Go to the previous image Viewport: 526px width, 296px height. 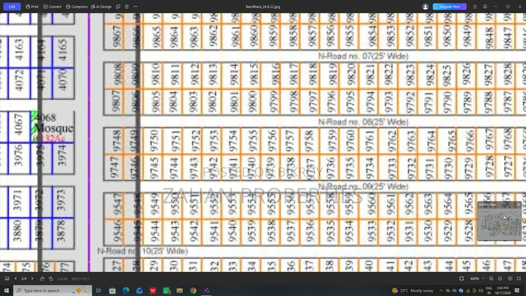15,279
